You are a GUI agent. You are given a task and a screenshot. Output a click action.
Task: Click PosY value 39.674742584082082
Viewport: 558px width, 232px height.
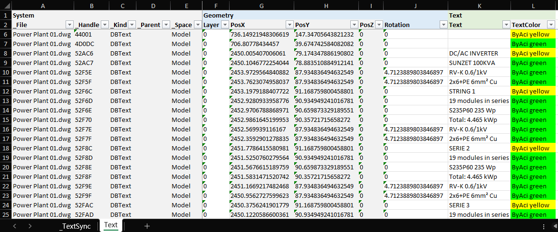point(327,44)
